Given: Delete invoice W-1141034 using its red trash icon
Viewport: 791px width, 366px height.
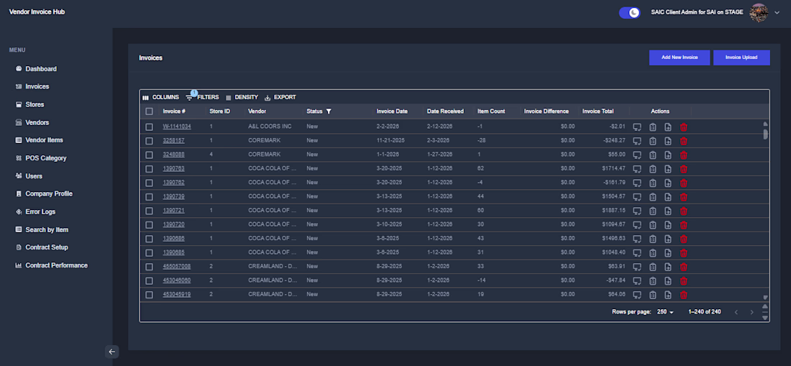Looking at the screenshot, I should [x=683, y=127].
